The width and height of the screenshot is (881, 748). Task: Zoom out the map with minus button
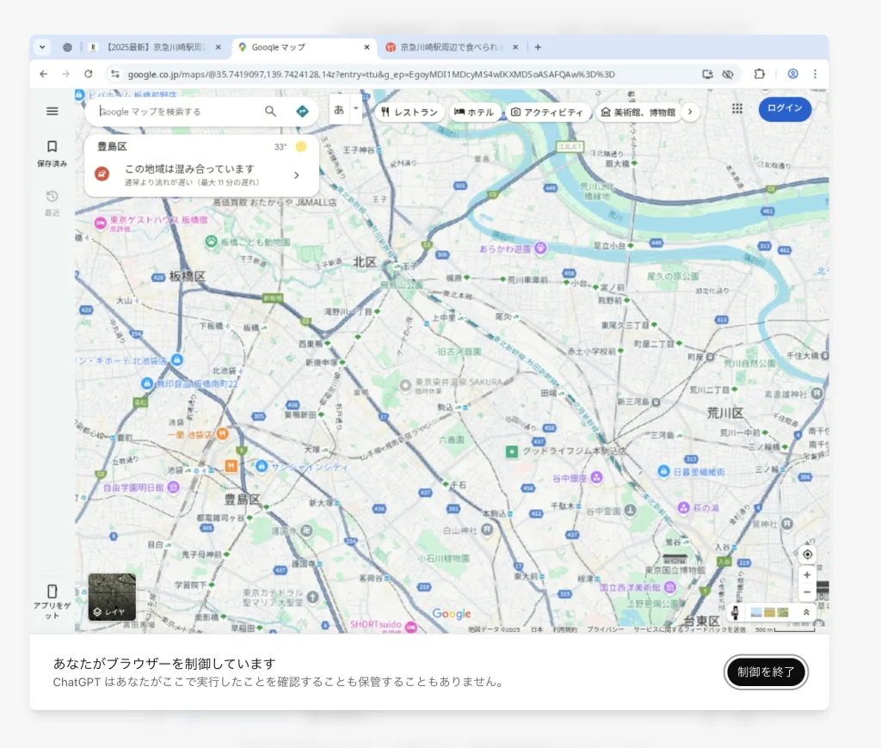pos(807,592)
